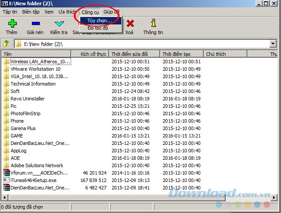The height and width of the screenshot is (213, 281).
Task: Click the iTunes6464Setup.exe file icon
Action: coord(6,180)
